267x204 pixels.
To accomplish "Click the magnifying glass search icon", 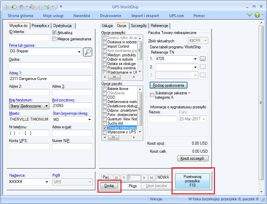I will [87, 52].
